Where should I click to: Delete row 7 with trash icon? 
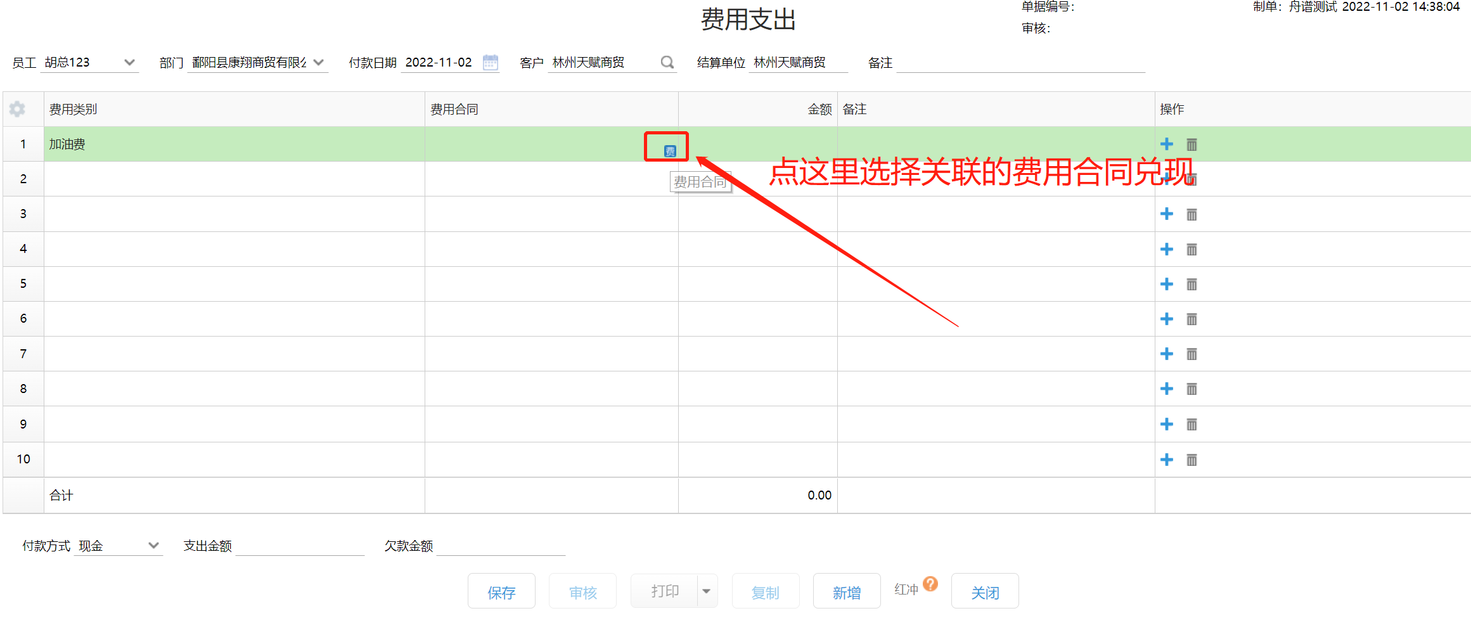[x=1192, y=354]
